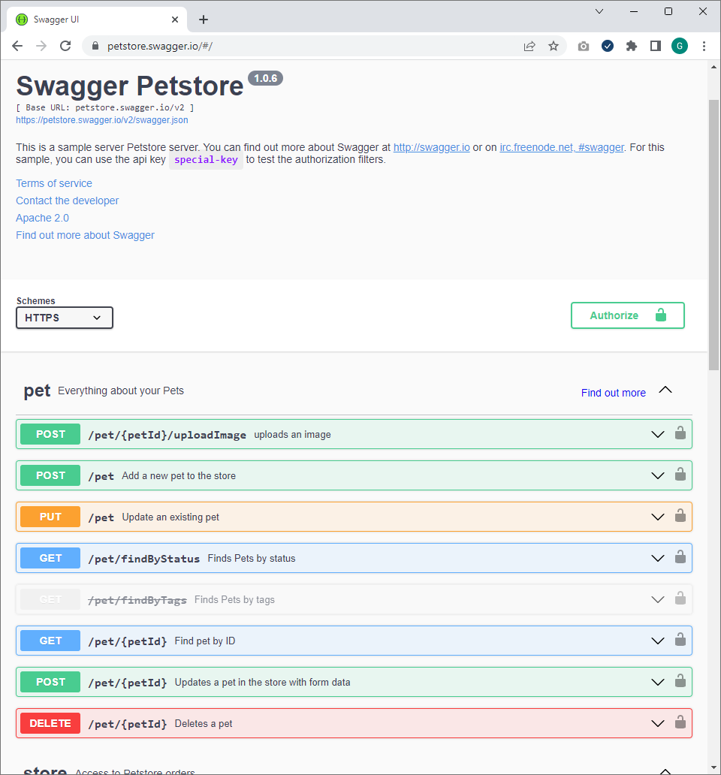Open the HTTPS Schemes dropdown

65,318
